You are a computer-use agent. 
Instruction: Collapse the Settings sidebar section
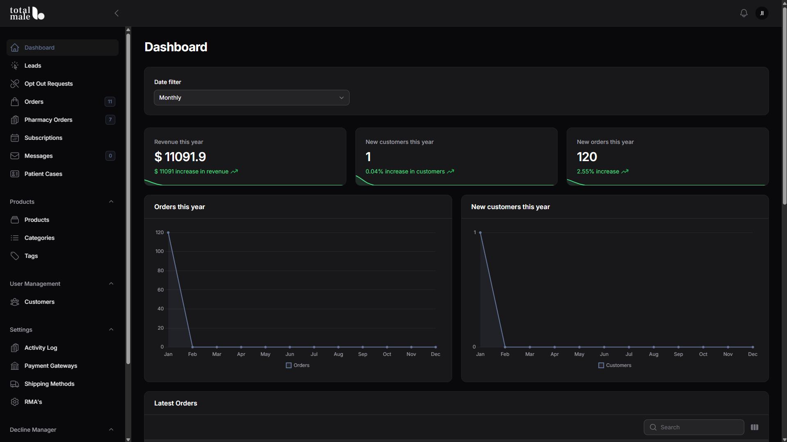point(111,330)
